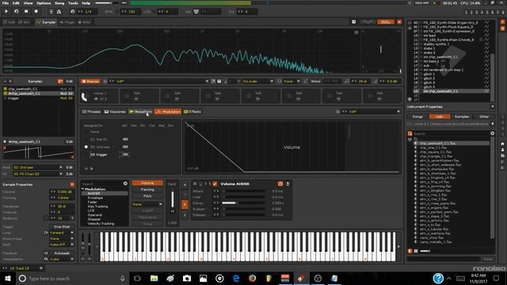
Task: Adjust the Input level vertical slider
Action: coord(173,202)
